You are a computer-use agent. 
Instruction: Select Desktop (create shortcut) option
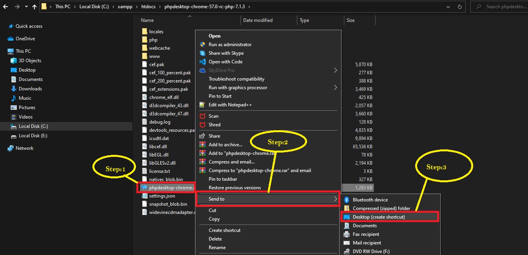tap(379, 217)
